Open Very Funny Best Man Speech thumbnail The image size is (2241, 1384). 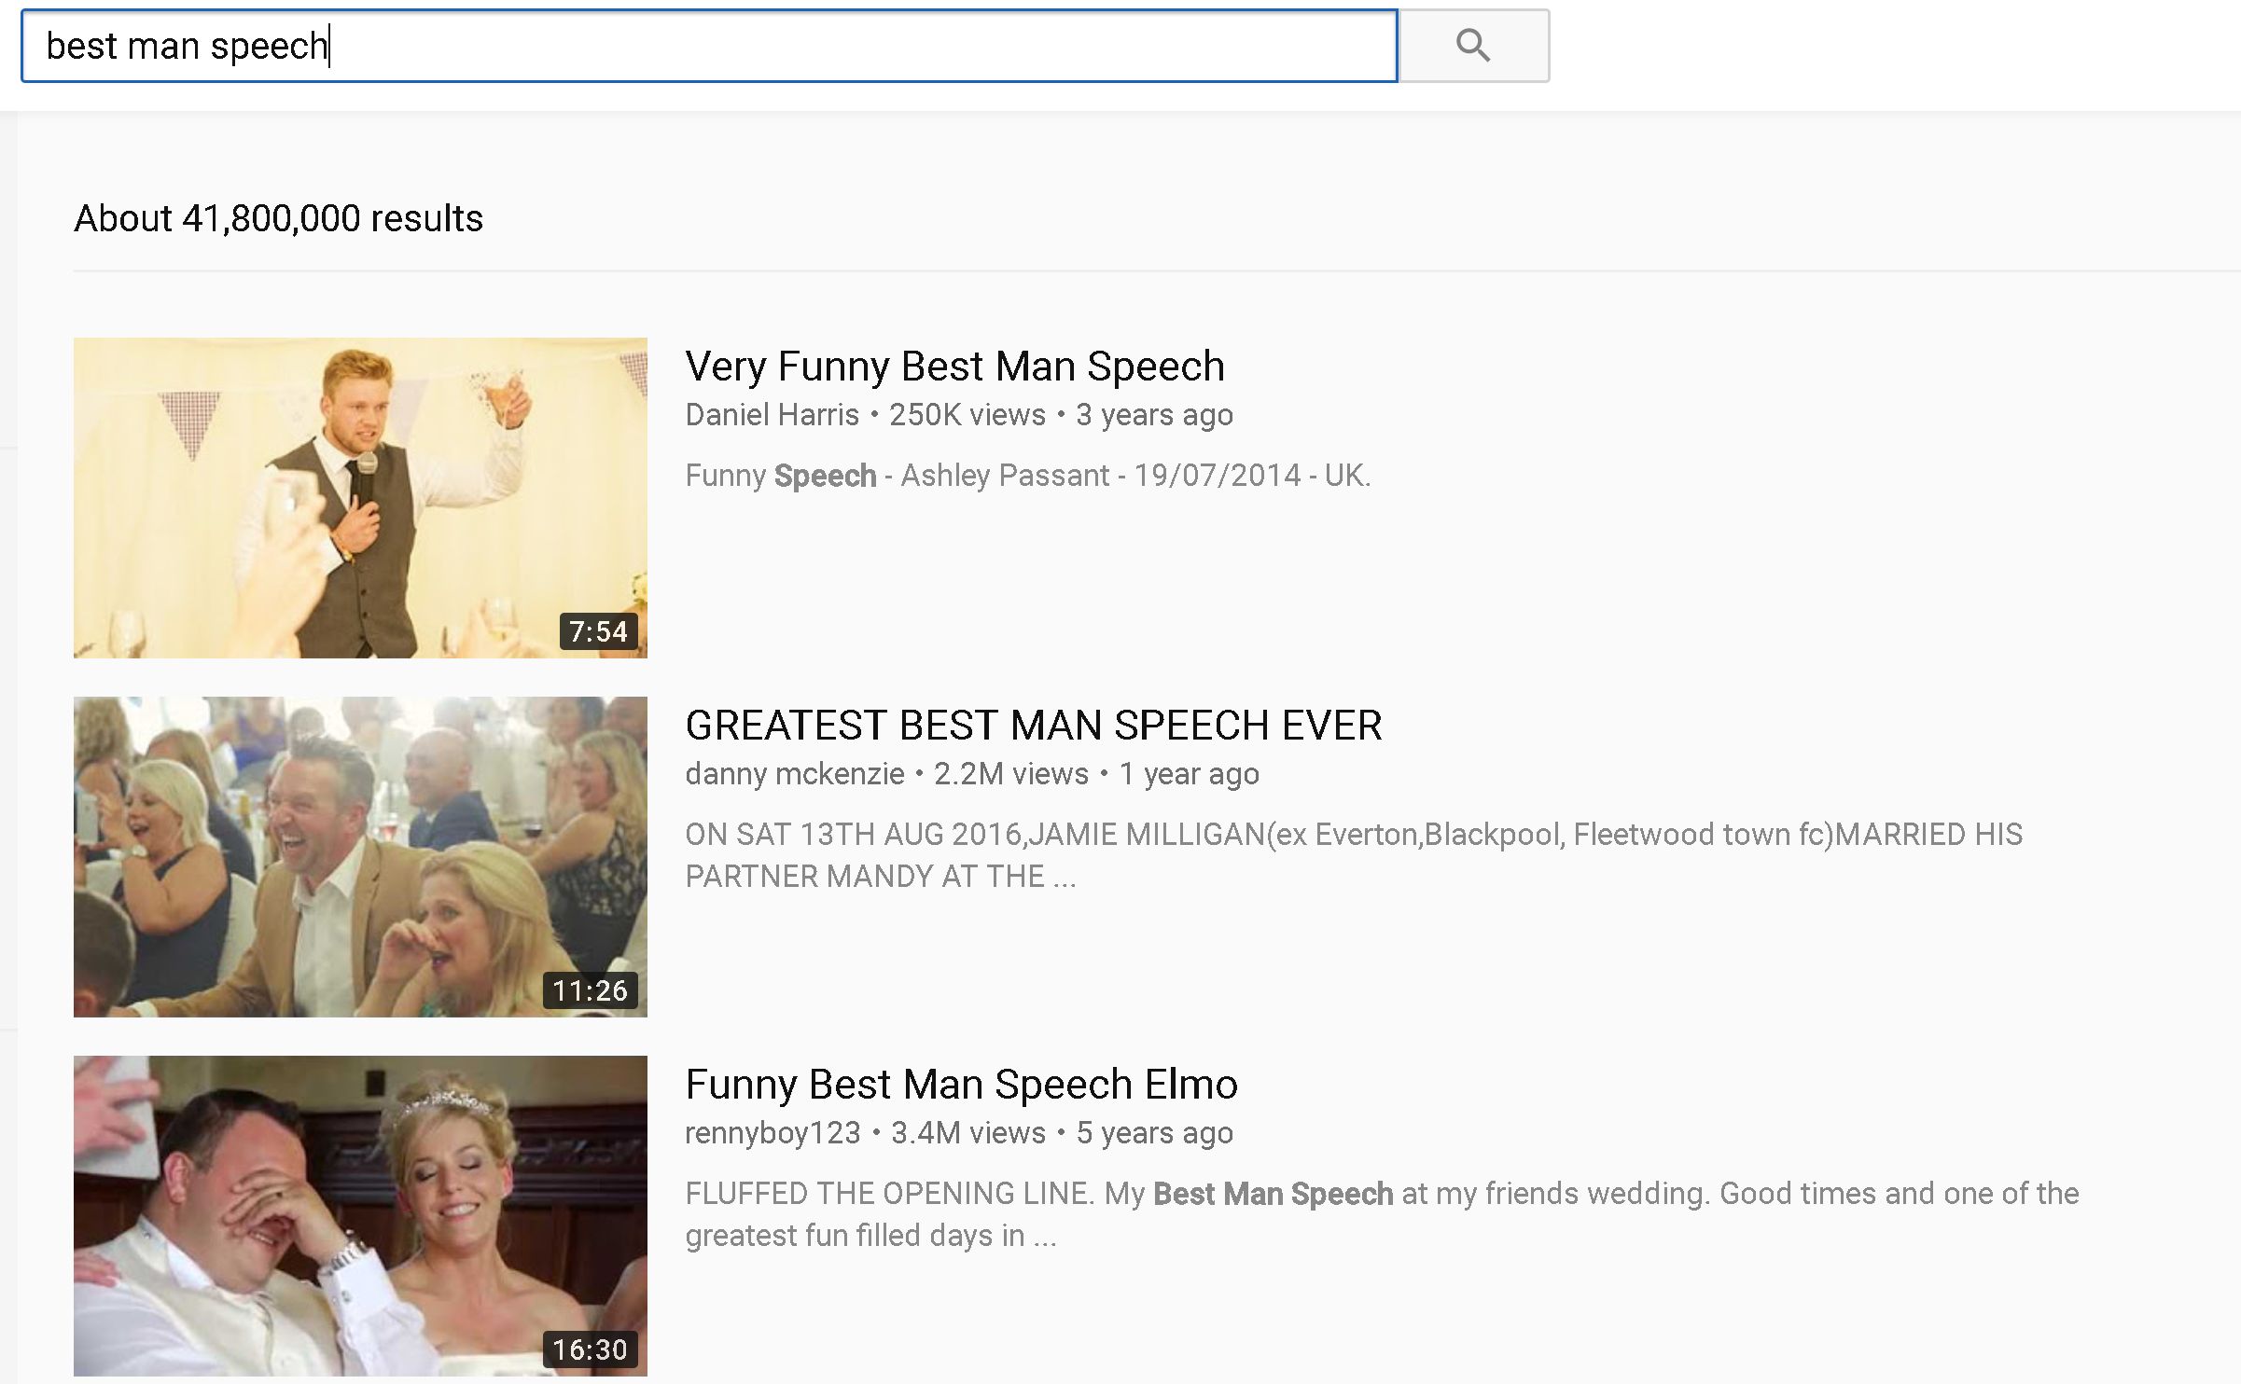[360, 497]
